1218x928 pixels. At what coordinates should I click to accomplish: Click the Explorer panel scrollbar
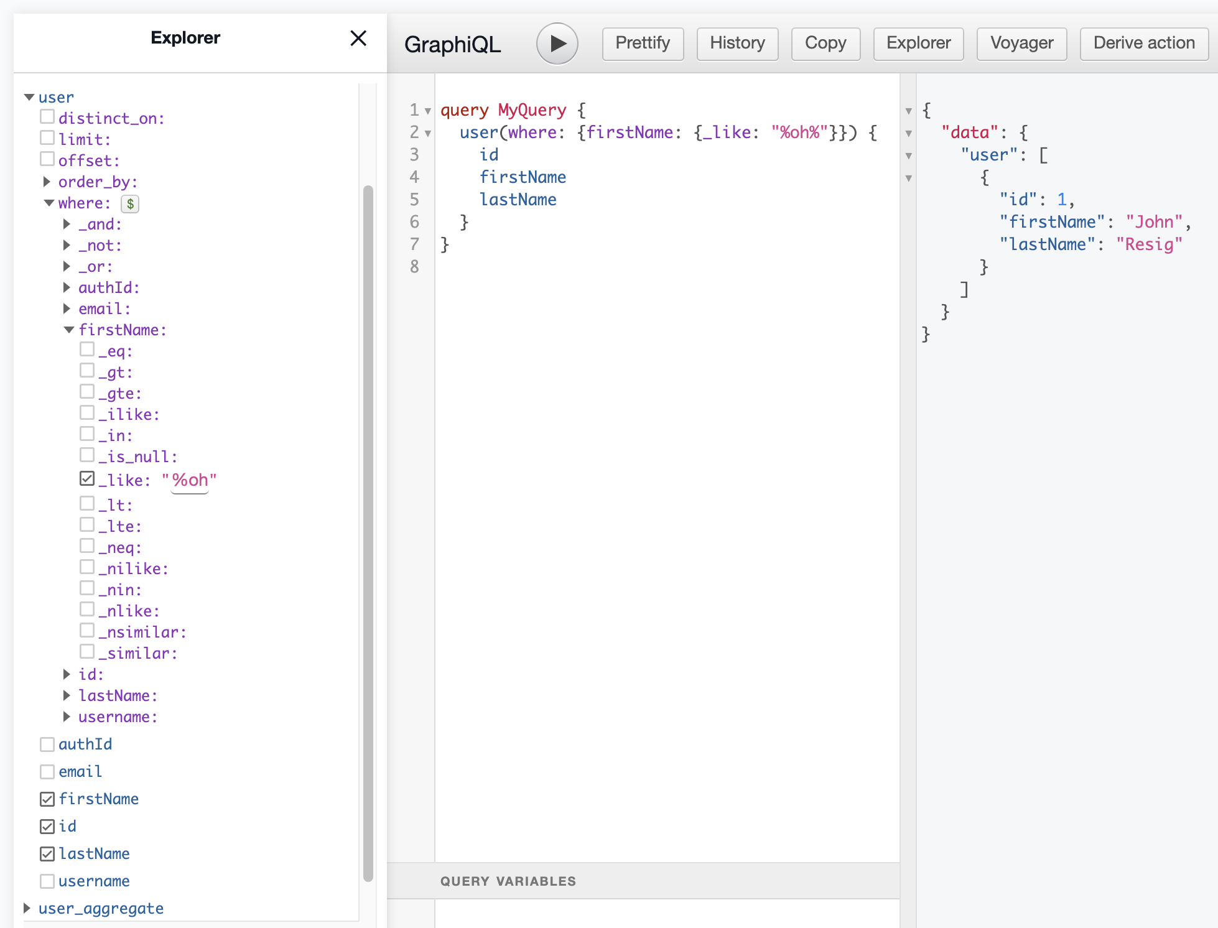[x=368, y=533]
